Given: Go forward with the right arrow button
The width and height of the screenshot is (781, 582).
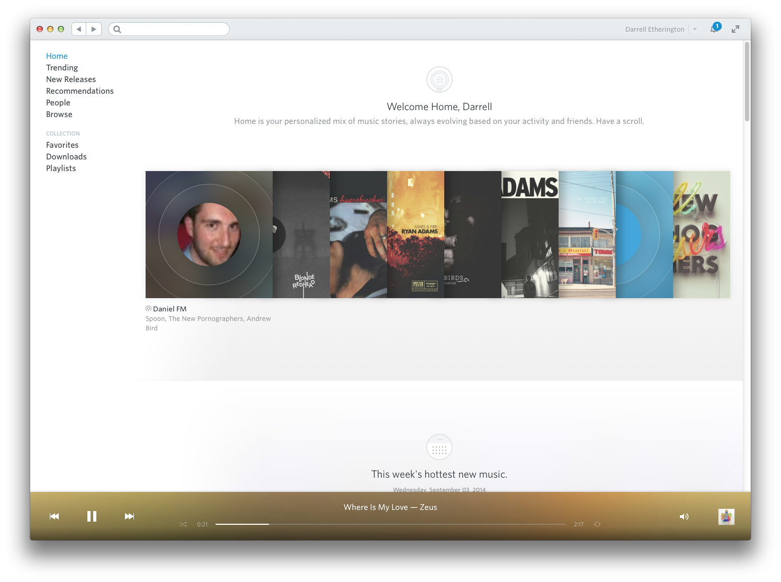Looking at the screenshot, I should (x=94, y=29).
